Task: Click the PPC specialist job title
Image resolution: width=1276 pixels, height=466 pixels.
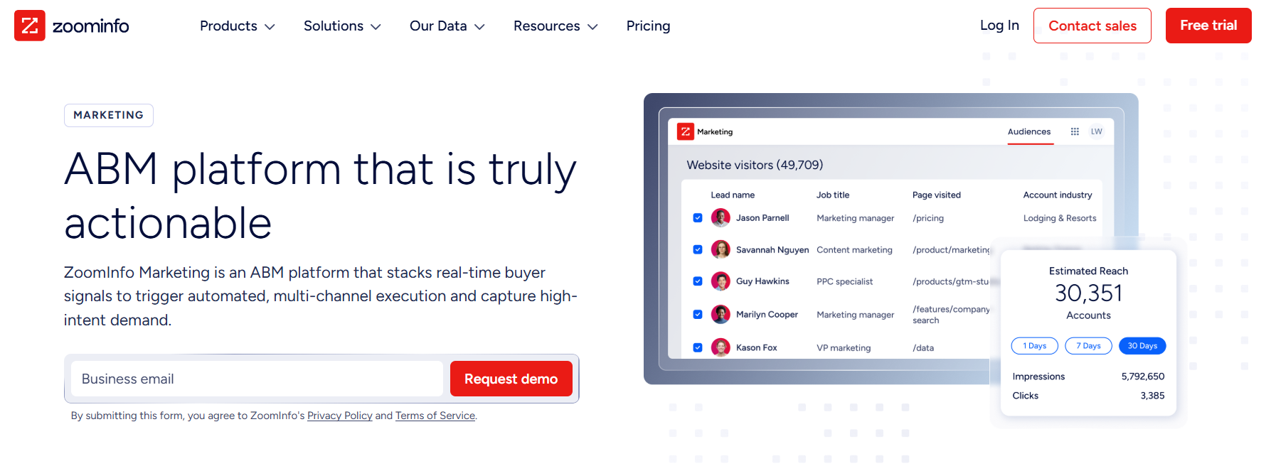Action: [x=844, y=281]
